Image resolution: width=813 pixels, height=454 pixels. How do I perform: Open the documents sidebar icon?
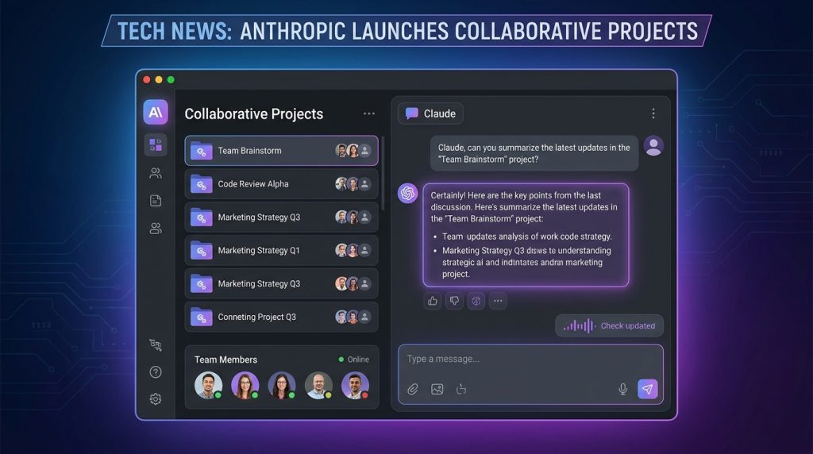[156, 201]
